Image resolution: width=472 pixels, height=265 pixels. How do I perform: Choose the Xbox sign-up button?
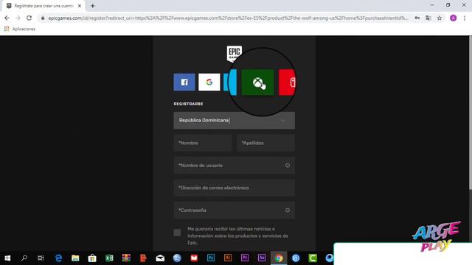[x=257, y=82]
